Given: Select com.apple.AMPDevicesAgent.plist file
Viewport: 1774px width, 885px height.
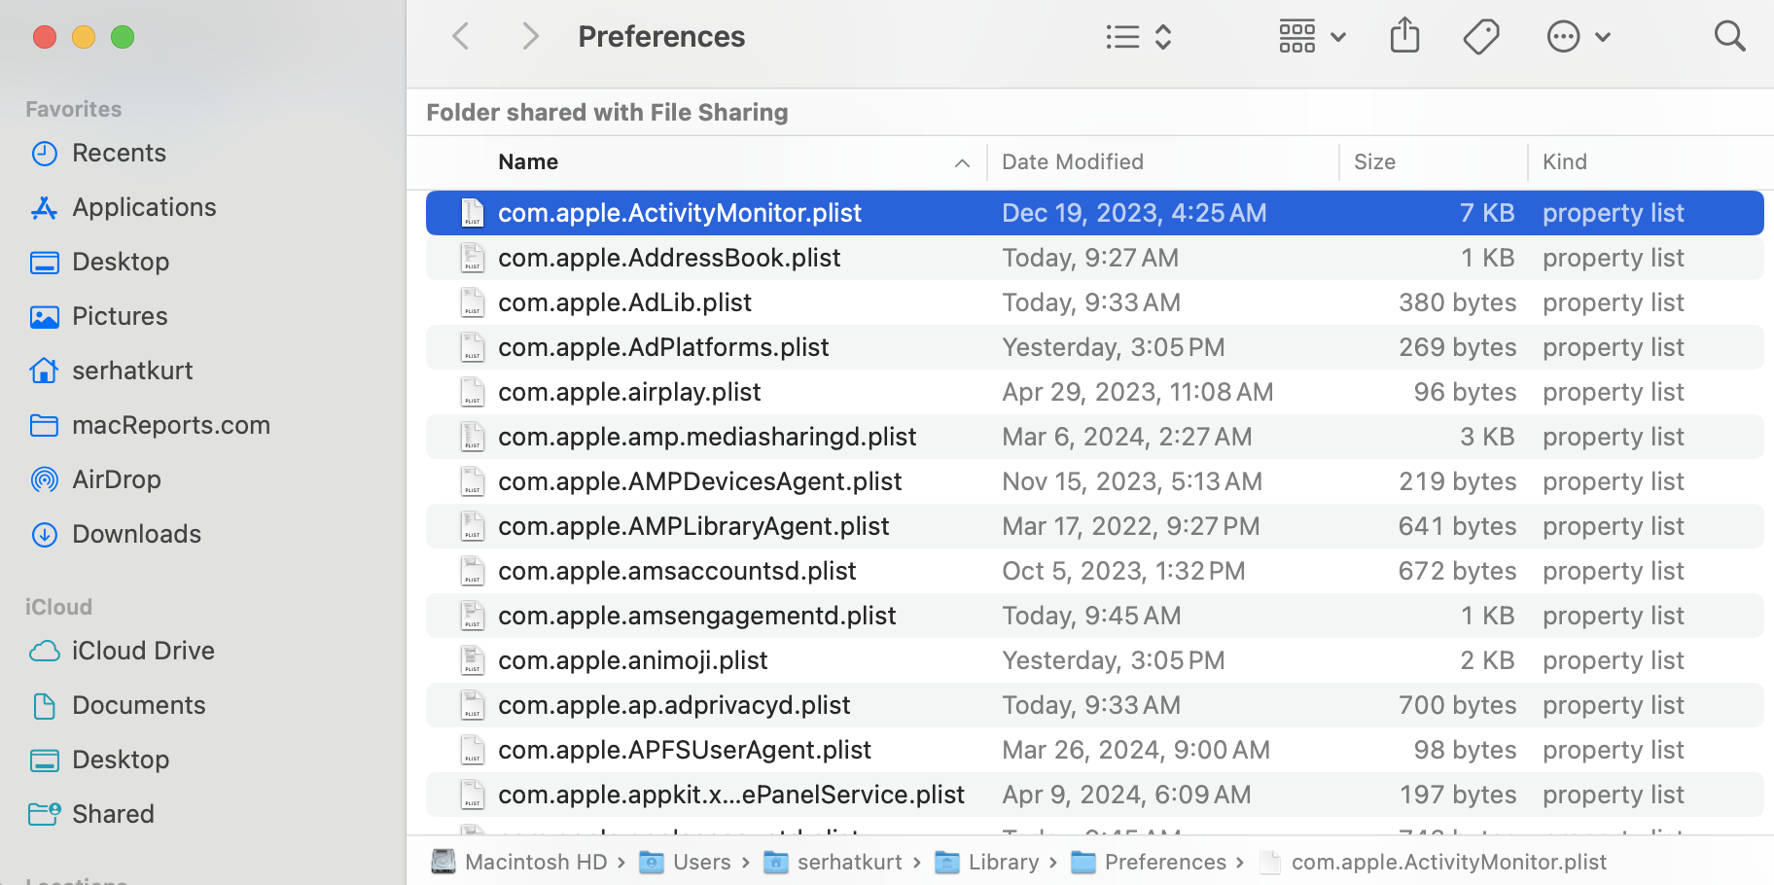Looking at the screenshot, I should point(1094,481).
